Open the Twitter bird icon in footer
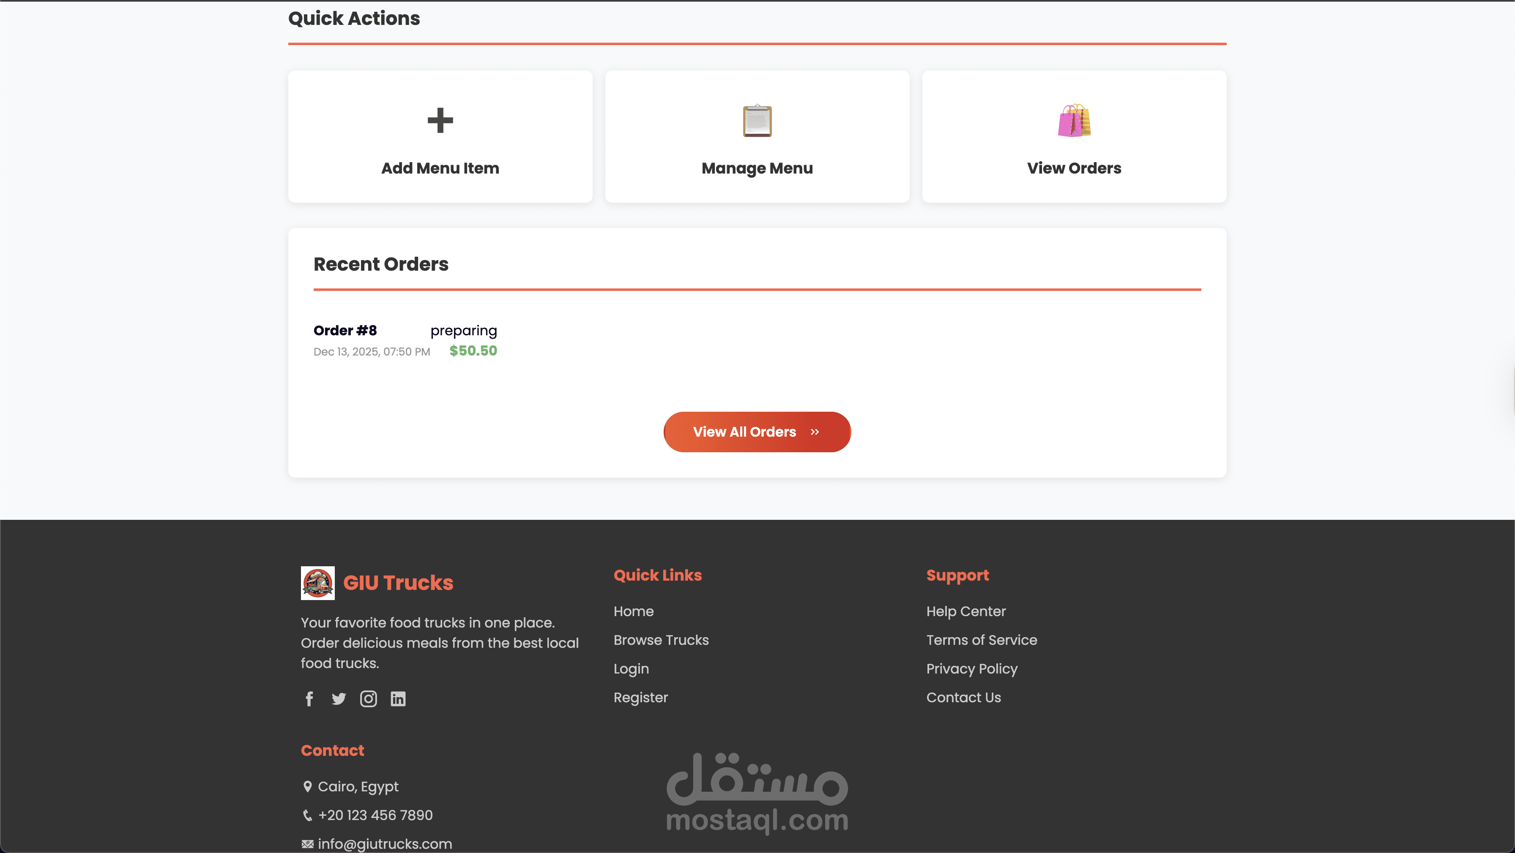The image size is (1515, 853). pos(339,698)
